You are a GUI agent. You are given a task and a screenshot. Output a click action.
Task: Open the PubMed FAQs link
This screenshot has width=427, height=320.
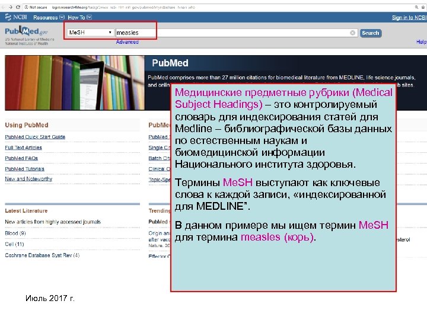[21, 158]
